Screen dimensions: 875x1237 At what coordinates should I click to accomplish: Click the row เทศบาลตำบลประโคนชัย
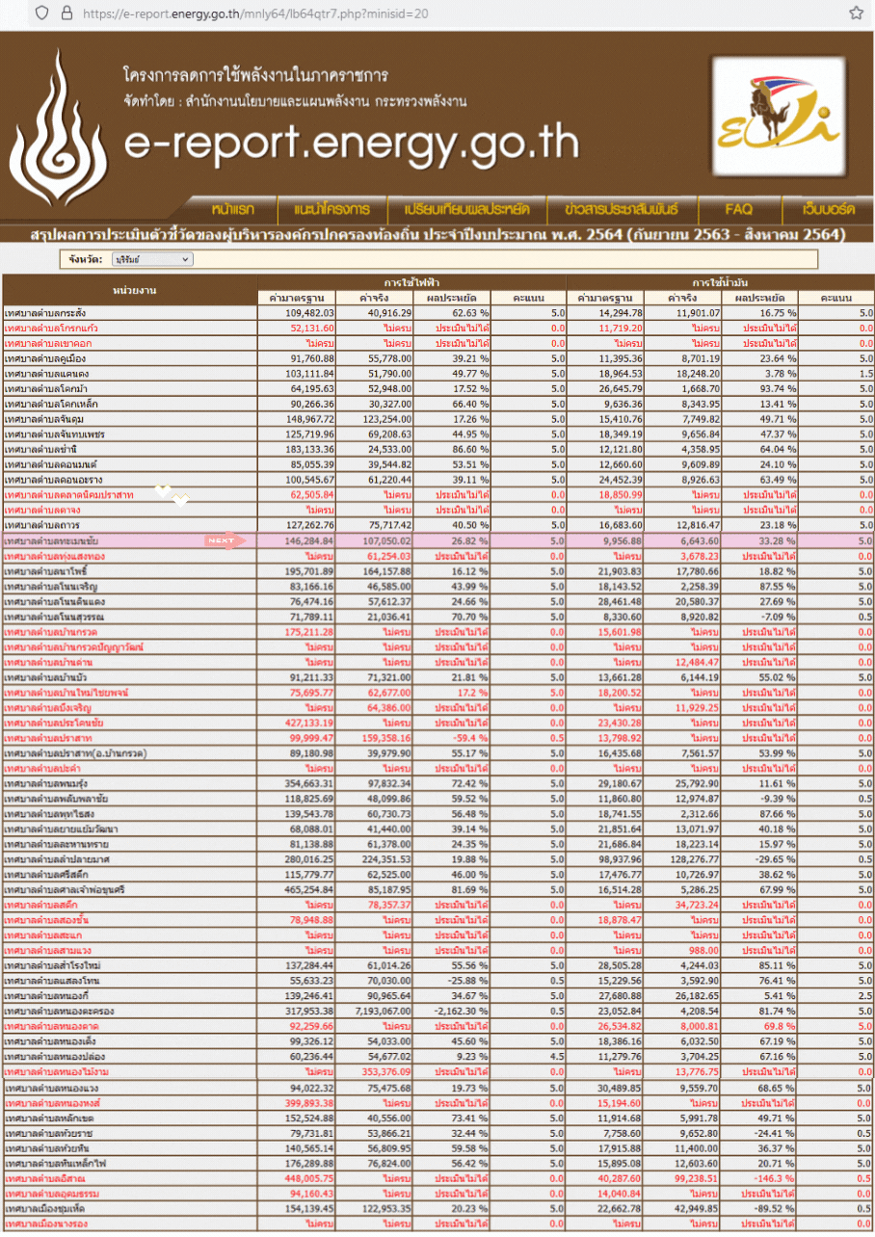[x=437, y=723]
